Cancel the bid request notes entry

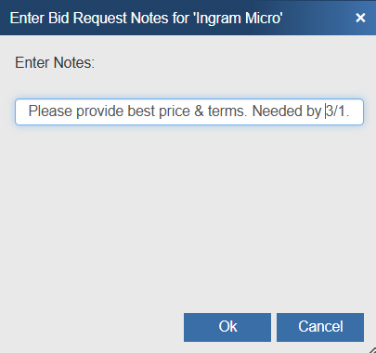point(320,327)
